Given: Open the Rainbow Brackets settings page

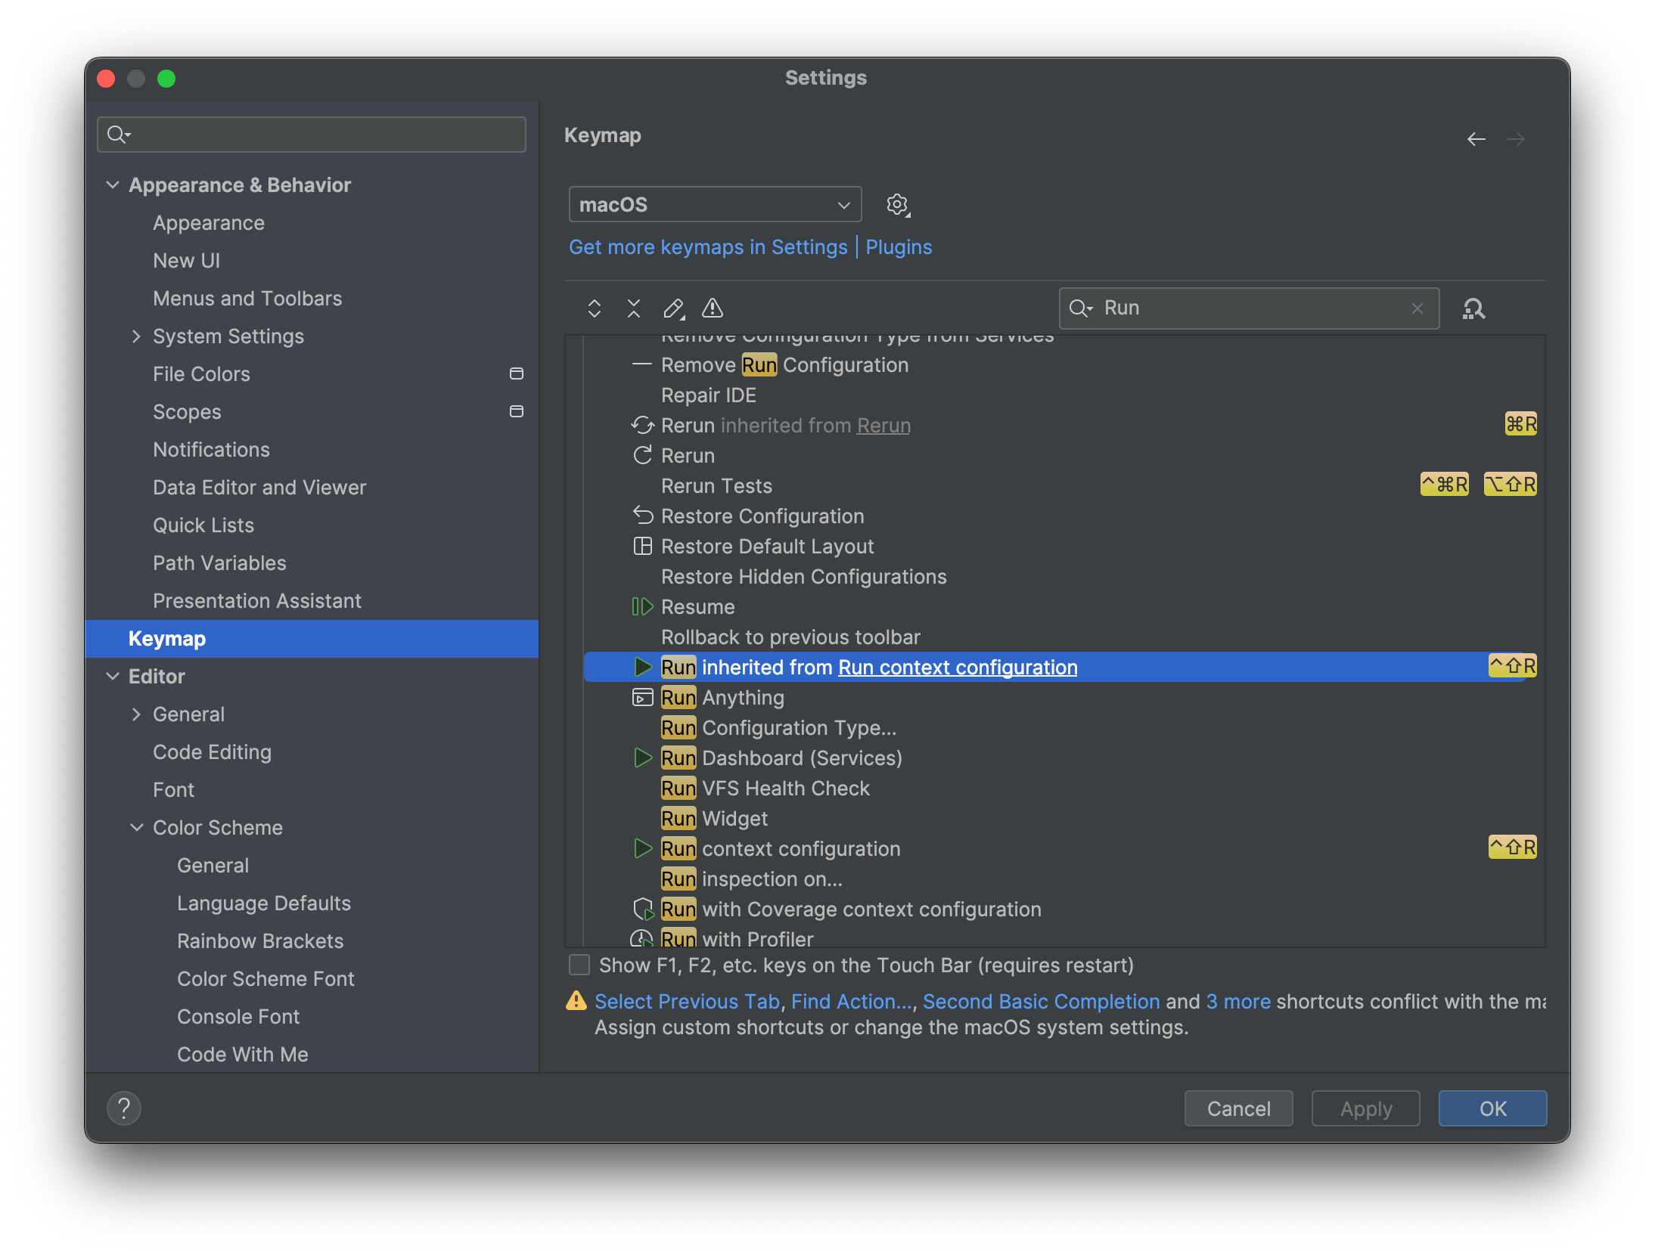Looking at the screenshot, I should pyautogui.click(x=260, y=941).
